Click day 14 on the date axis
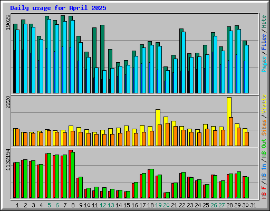This screenshot has width=270, height=211. click(x=119, y=205)
